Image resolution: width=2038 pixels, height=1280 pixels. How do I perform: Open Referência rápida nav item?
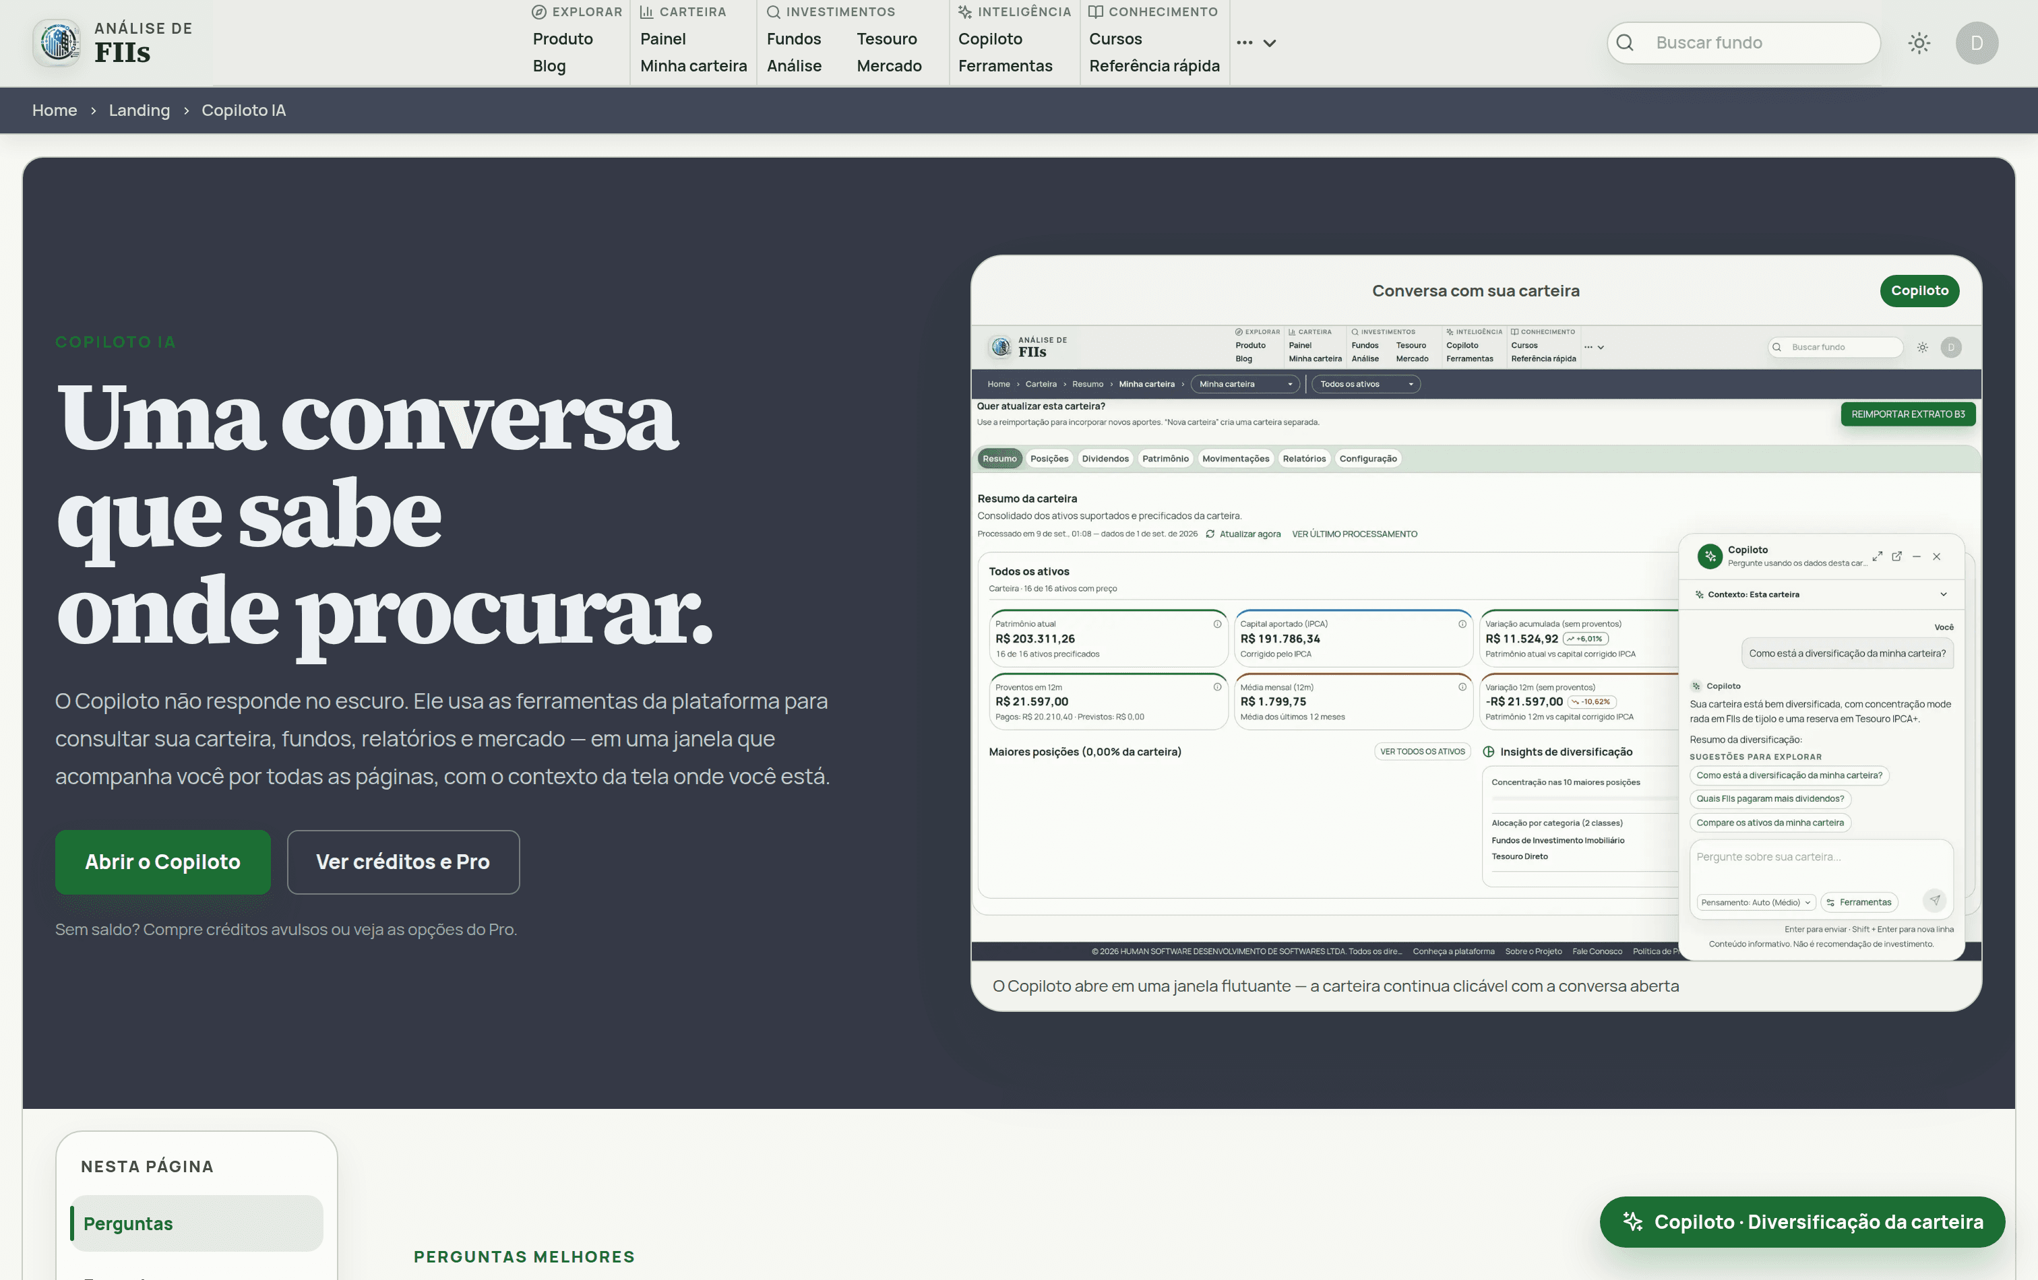(1154, 66)
